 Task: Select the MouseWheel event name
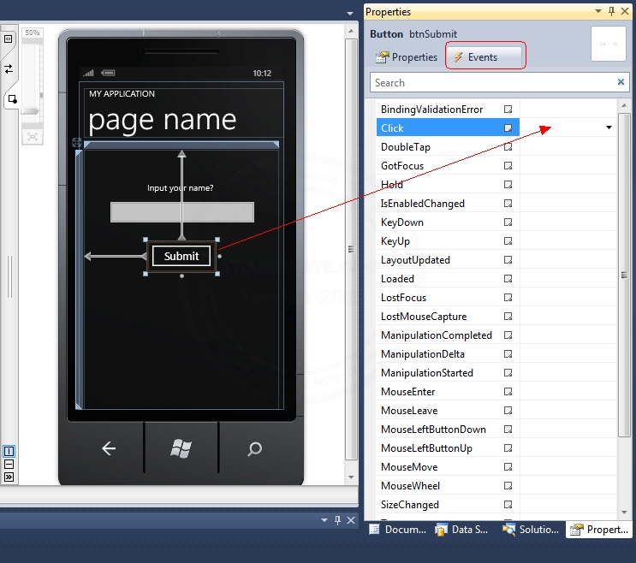(x=411, y=486)
